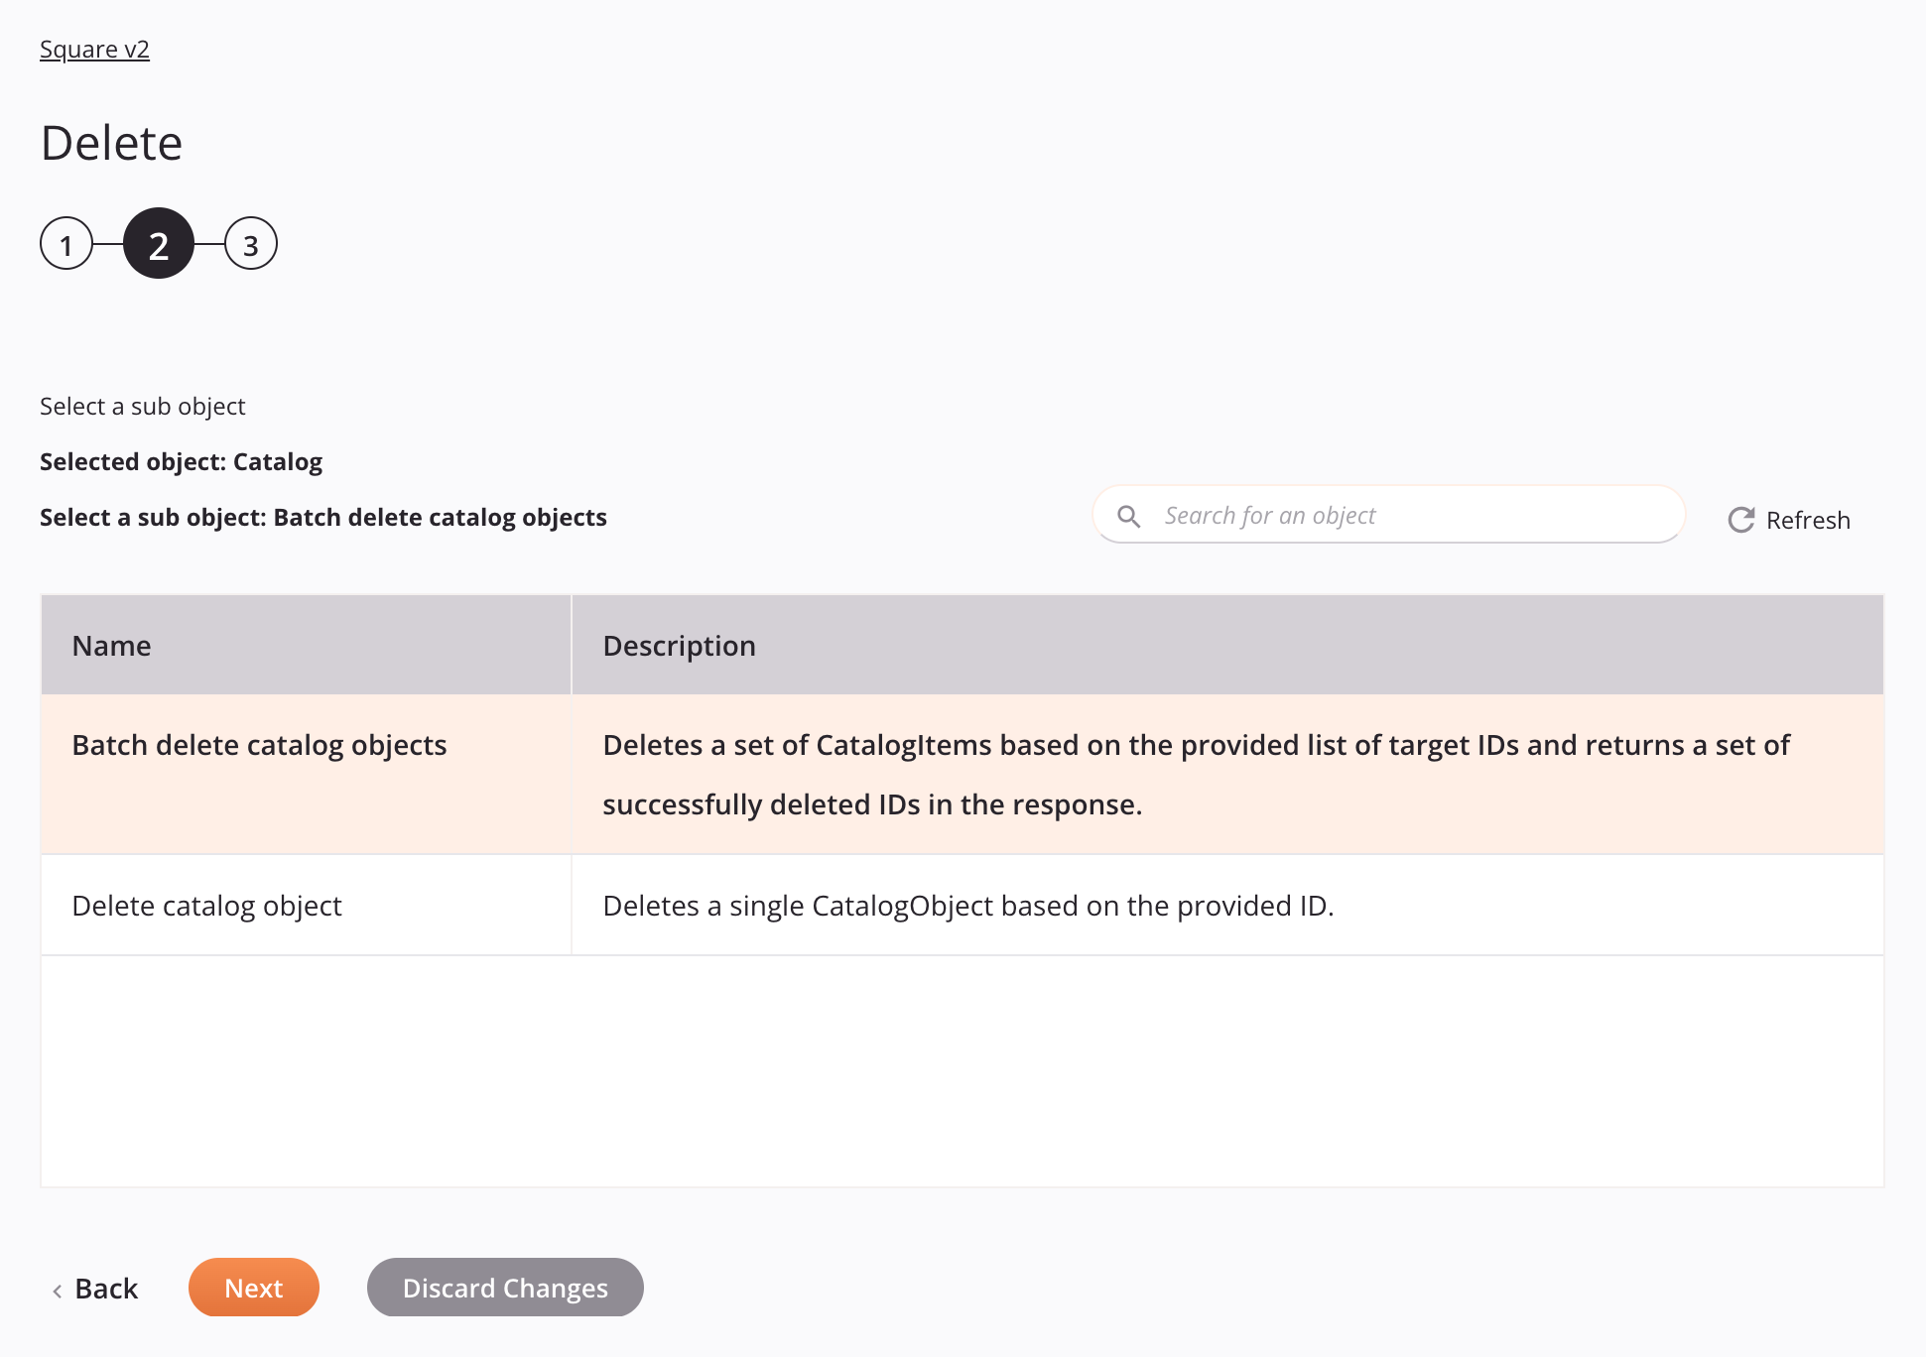The image size is (1926, 1357).
Task: Click the search magnifier icon
Action: [x=1131, y=516]
